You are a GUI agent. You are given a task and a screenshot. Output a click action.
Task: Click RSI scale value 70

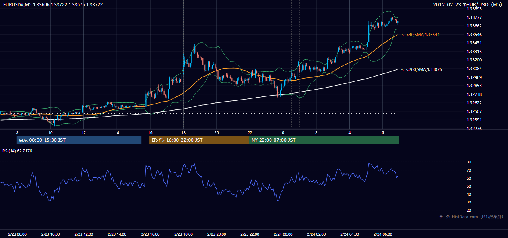click(469, 170)
